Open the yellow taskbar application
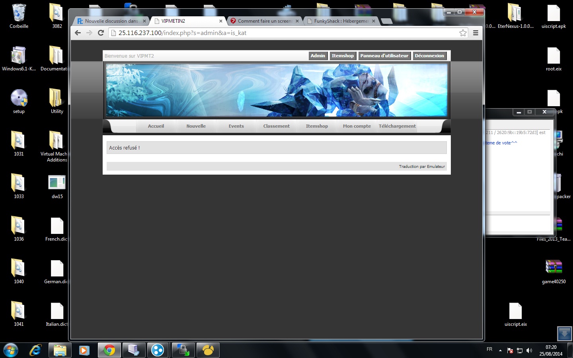The image size is (573, 358). [x=208, y=350]
